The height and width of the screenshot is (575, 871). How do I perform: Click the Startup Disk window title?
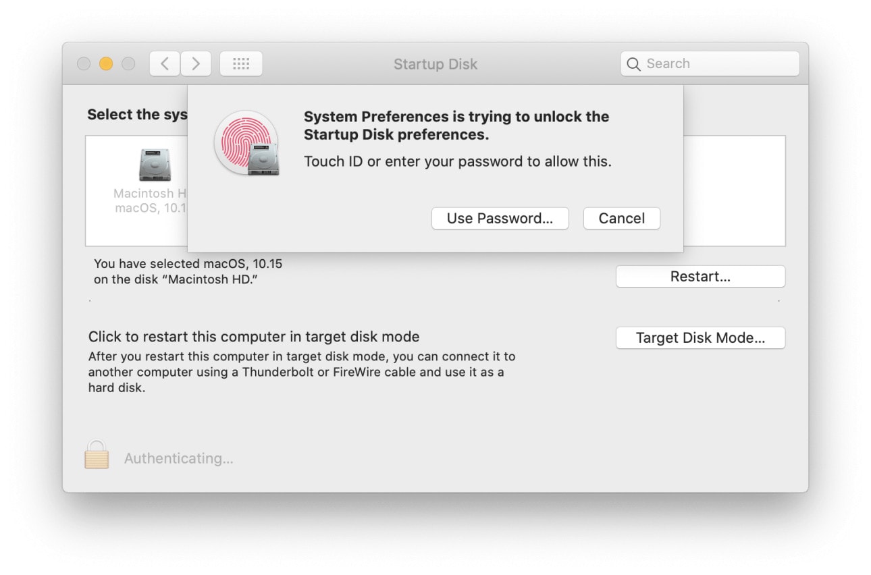[x=435, y=65]
